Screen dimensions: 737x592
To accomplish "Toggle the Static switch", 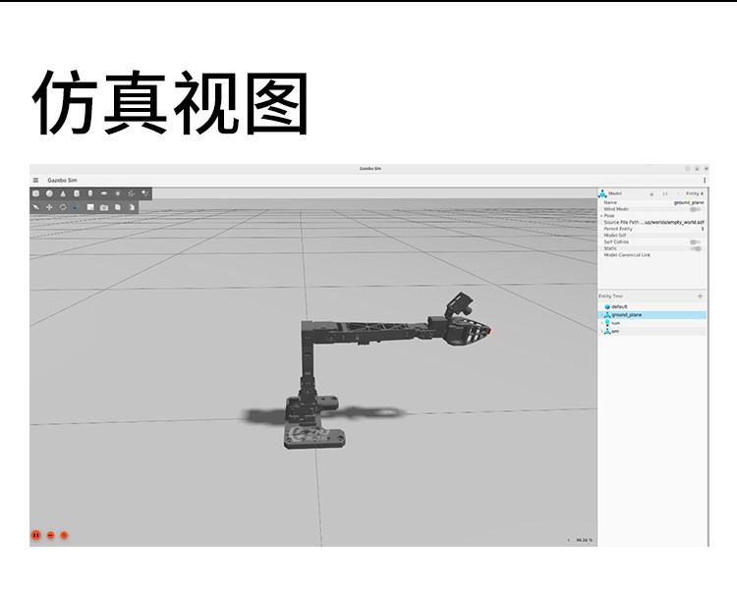I will 695,248.
